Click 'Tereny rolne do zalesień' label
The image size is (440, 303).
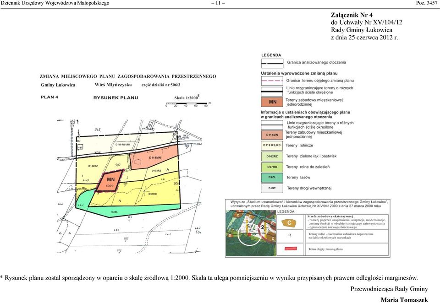[308, 167]
